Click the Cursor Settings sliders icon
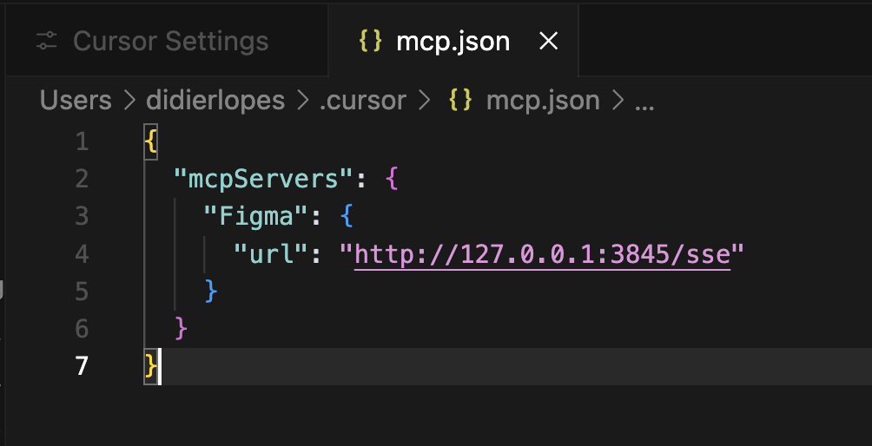Viewport: 872px width, 446px height. click(47, 41)
